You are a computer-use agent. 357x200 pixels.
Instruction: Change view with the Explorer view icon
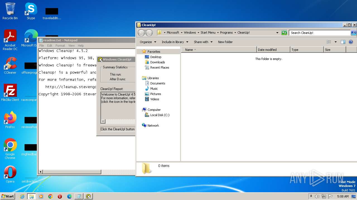pos(329,42)
